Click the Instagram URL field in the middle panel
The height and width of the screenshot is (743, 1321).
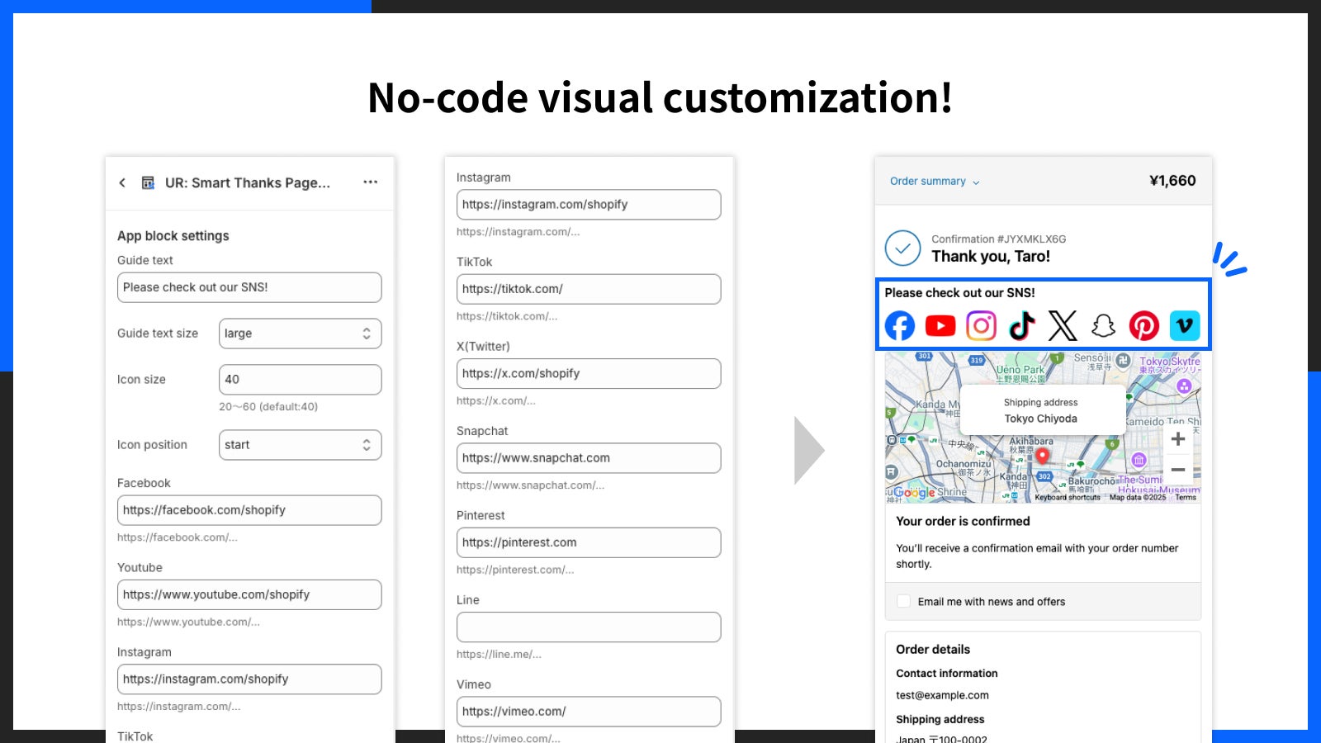tap(589, 205)
